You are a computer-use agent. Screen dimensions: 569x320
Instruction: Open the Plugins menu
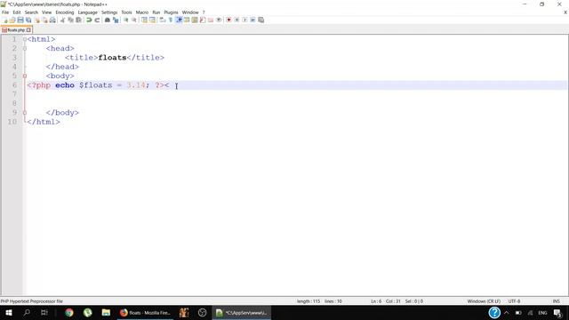171,12
